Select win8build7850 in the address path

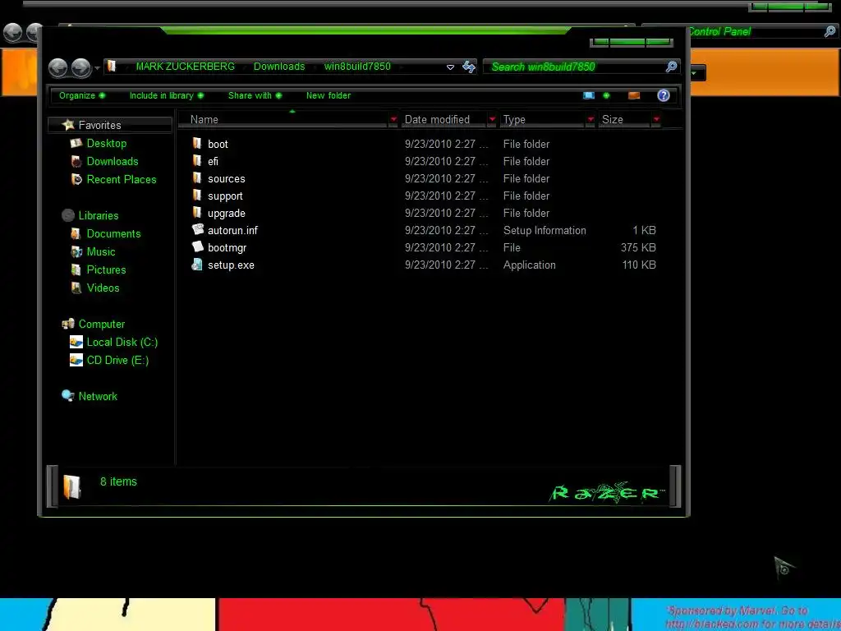[x=357, y=67]
